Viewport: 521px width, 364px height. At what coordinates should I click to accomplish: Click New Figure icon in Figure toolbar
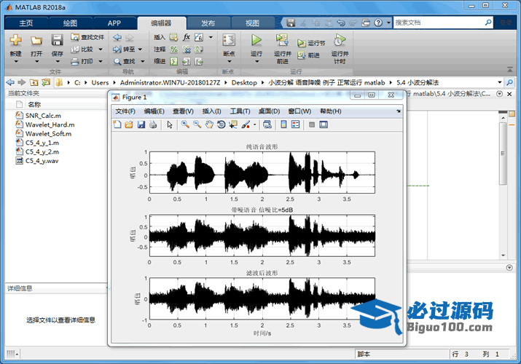click(x=117, y=124)
